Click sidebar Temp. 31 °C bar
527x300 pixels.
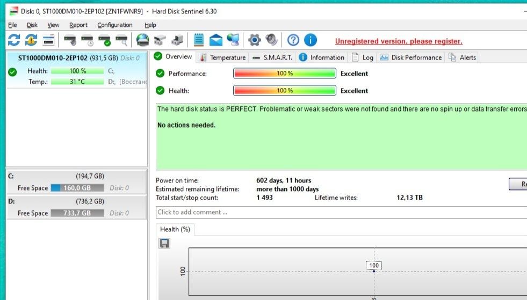point(77,82)
